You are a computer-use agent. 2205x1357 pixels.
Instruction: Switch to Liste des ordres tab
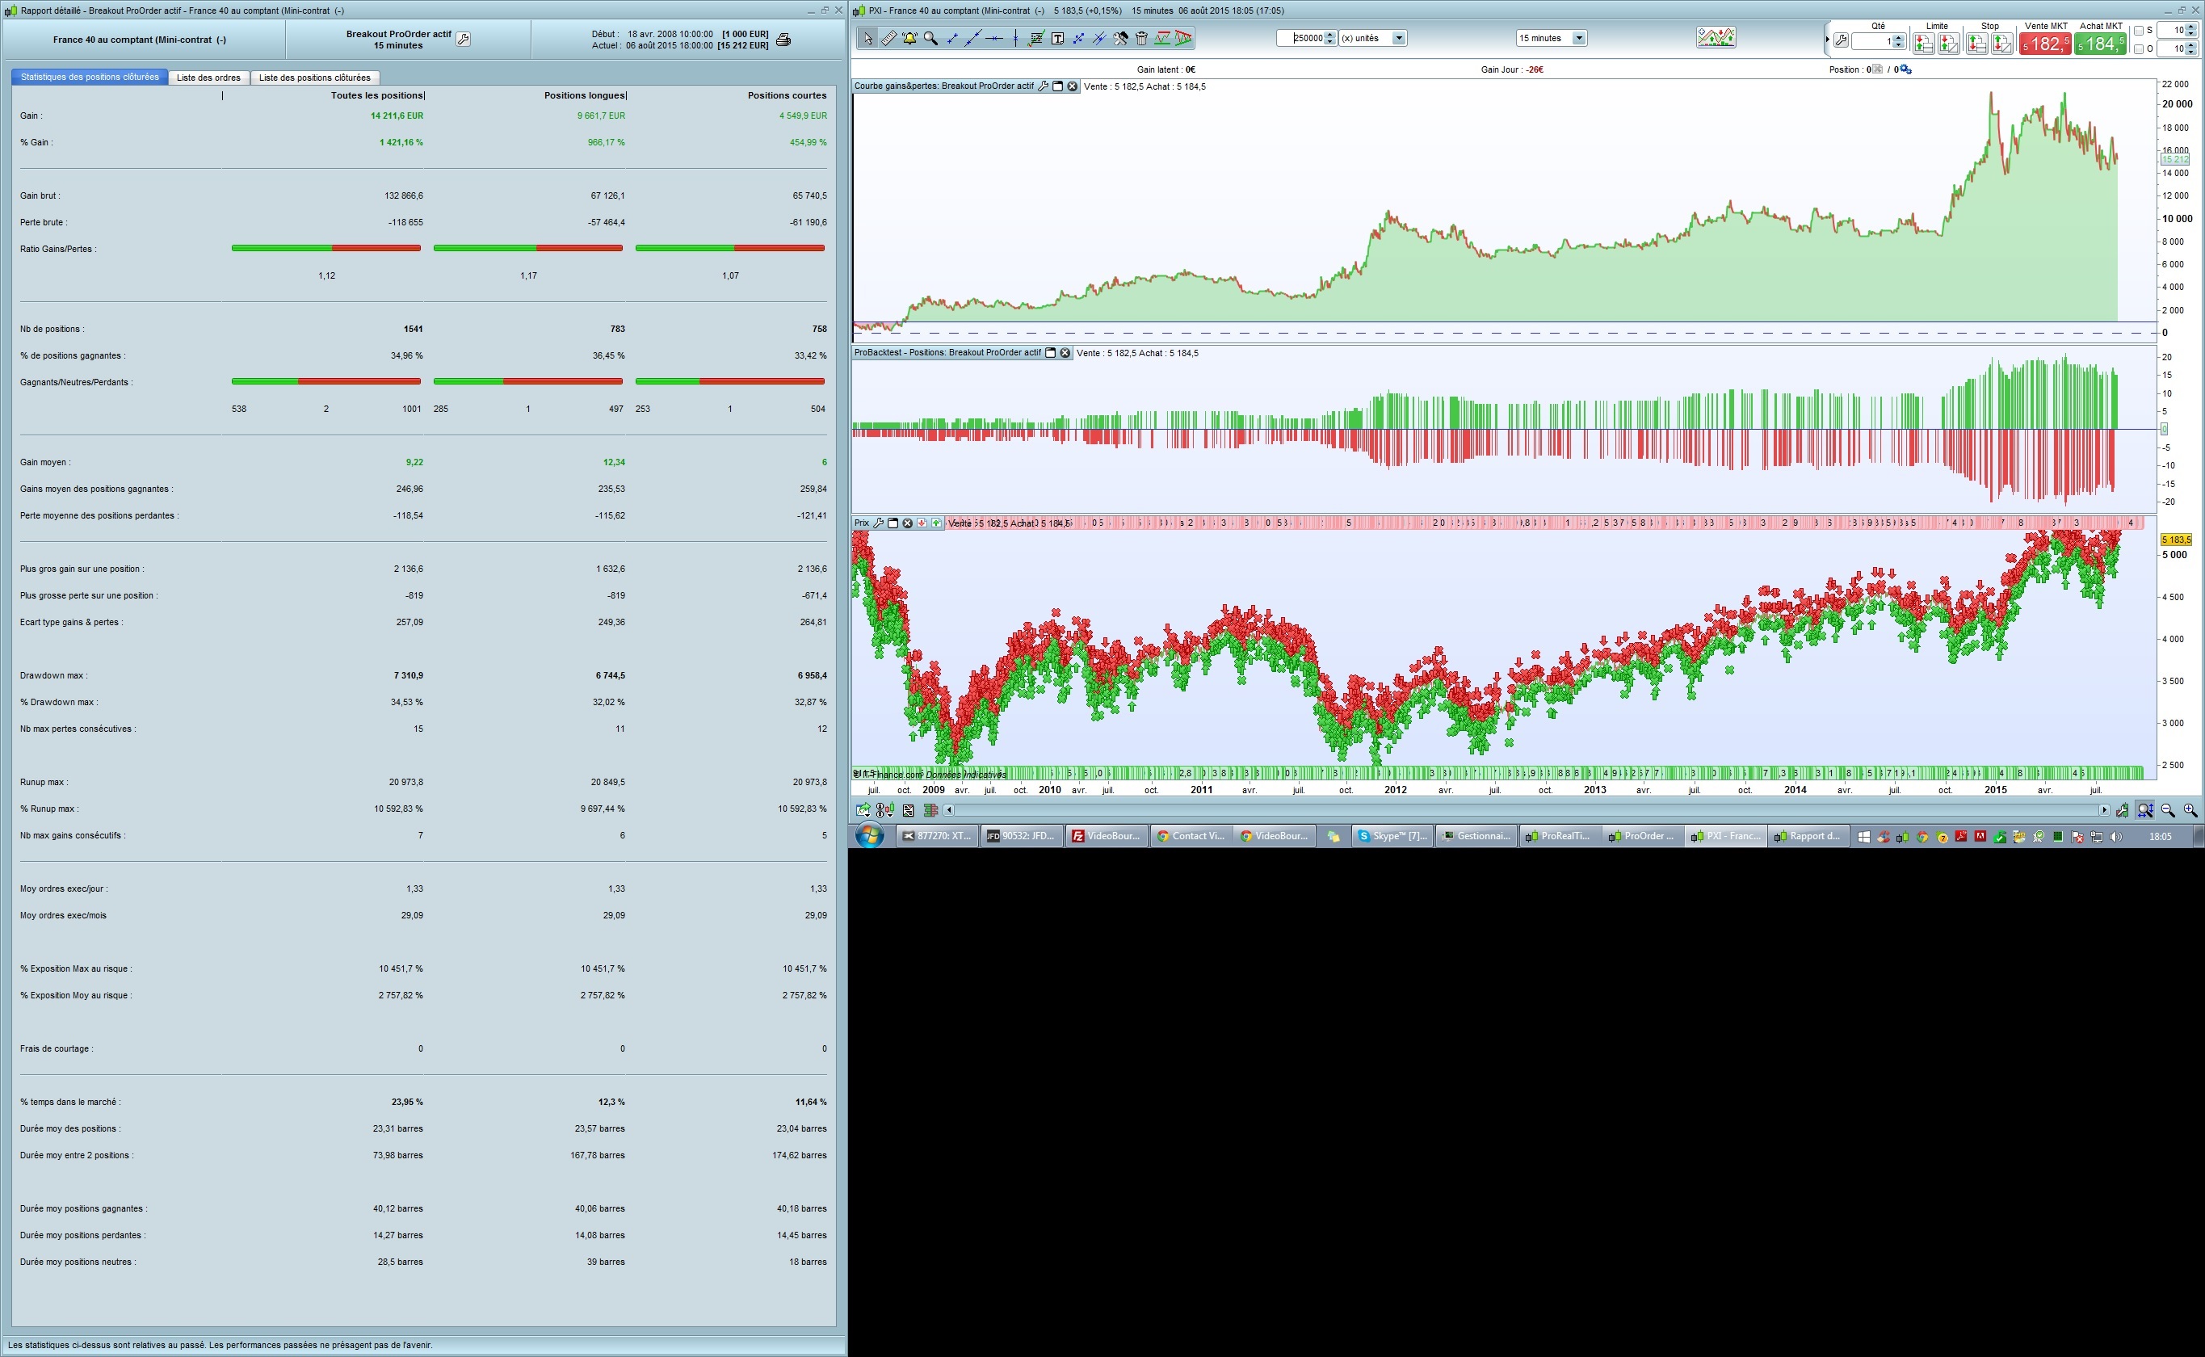(x=208, y=78)
